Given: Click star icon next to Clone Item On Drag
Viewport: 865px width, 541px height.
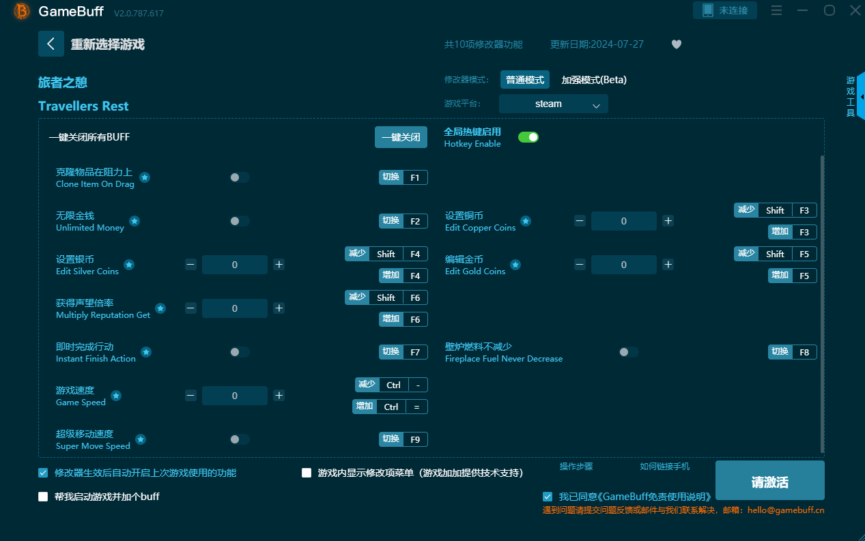Looking at the screenshot, I should (145, 177).
